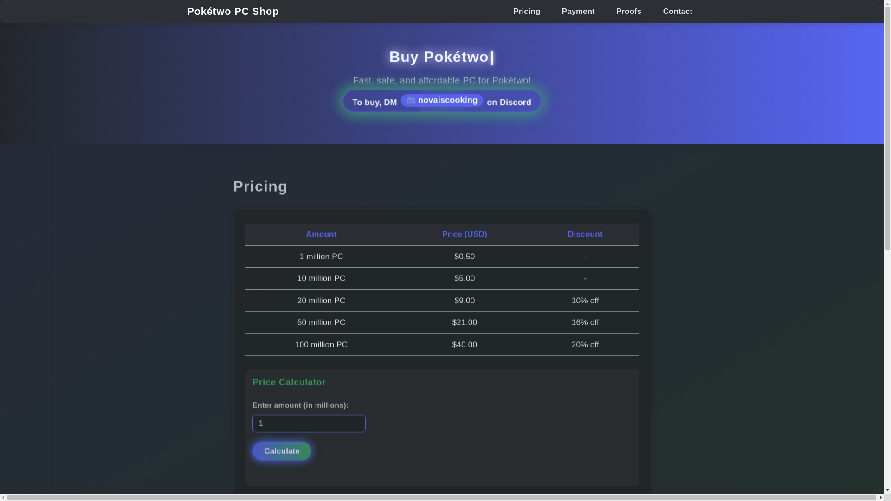Click the $21.00 price cell
891x501 pixels.
[x=465, y=322]
